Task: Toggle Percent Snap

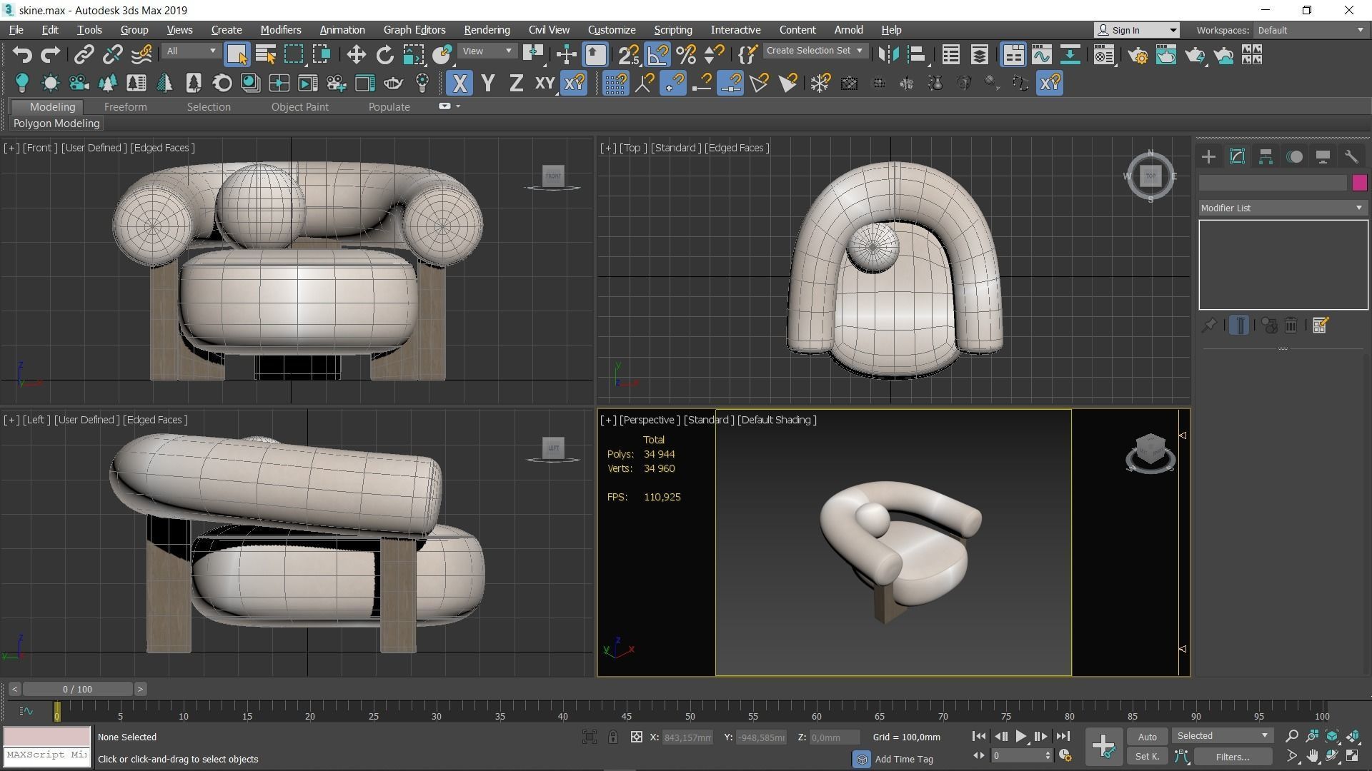Action: tap(686, 54)
